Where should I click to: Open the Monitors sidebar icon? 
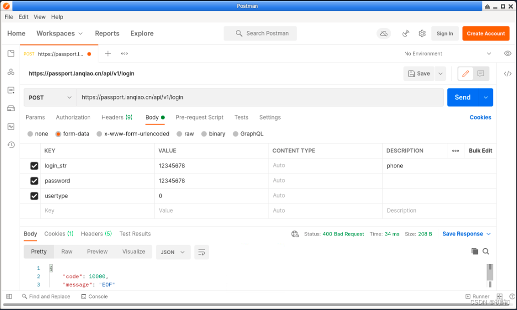pos(11,126)
